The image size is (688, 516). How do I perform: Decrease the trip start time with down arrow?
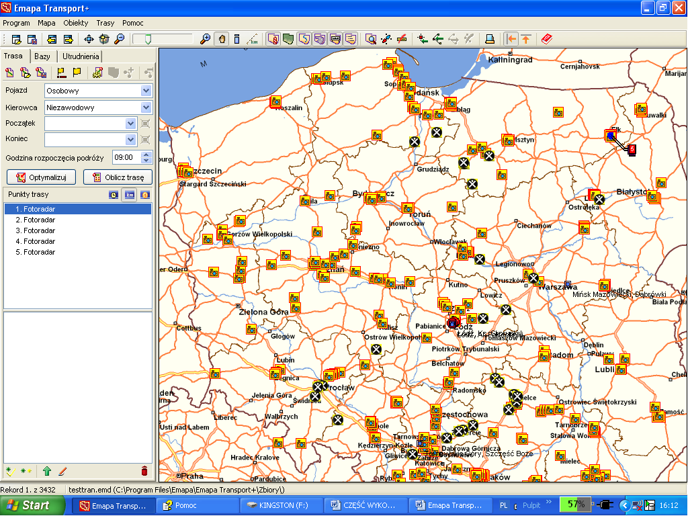click(x=146, y=161)
